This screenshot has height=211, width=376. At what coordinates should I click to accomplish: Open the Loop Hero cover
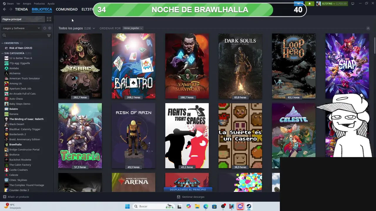[294, 66]
